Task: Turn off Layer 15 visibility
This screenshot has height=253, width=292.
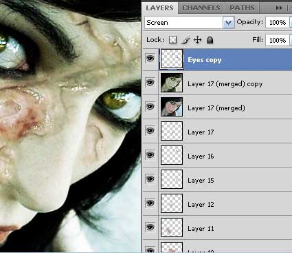Action: 150,179
